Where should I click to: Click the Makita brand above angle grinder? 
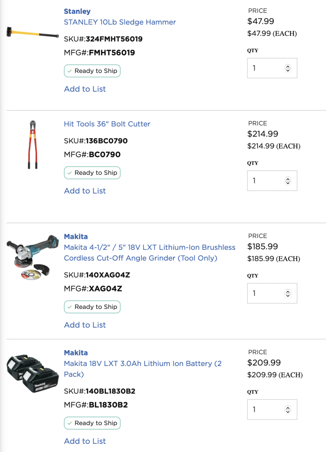click(x=76, y=236)
